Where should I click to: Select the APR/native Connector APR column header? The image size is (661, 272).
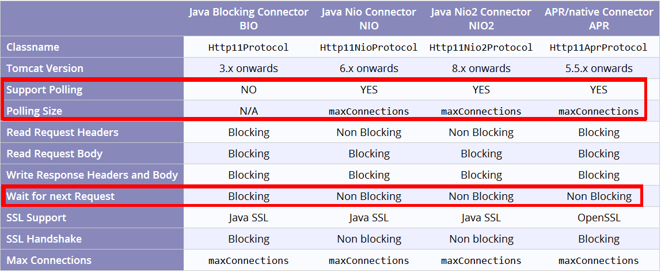click(599, 18)
